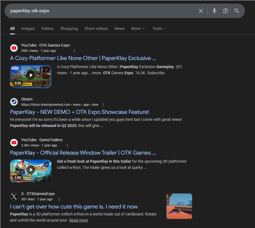Screen dimensions: 255x228
Task: Open the Steam favicon icon
Action: 14,102
